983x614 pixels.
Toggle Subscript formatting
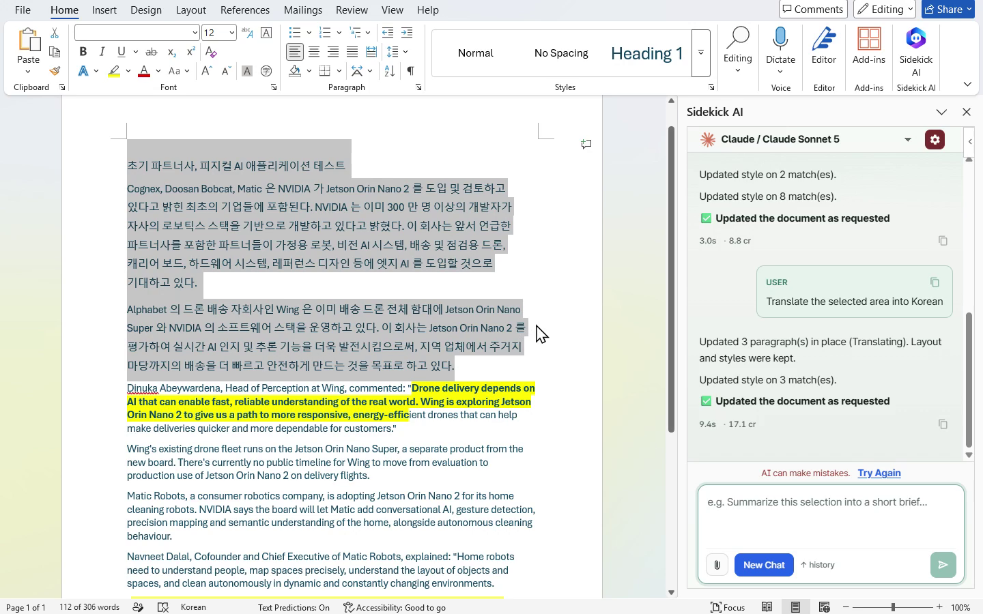pyautogui.click(x=172, y=52)
